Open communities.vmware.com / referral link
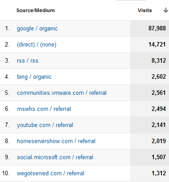Image resolution: width=169 pixels, height=182 pixels. coord(62,93)
